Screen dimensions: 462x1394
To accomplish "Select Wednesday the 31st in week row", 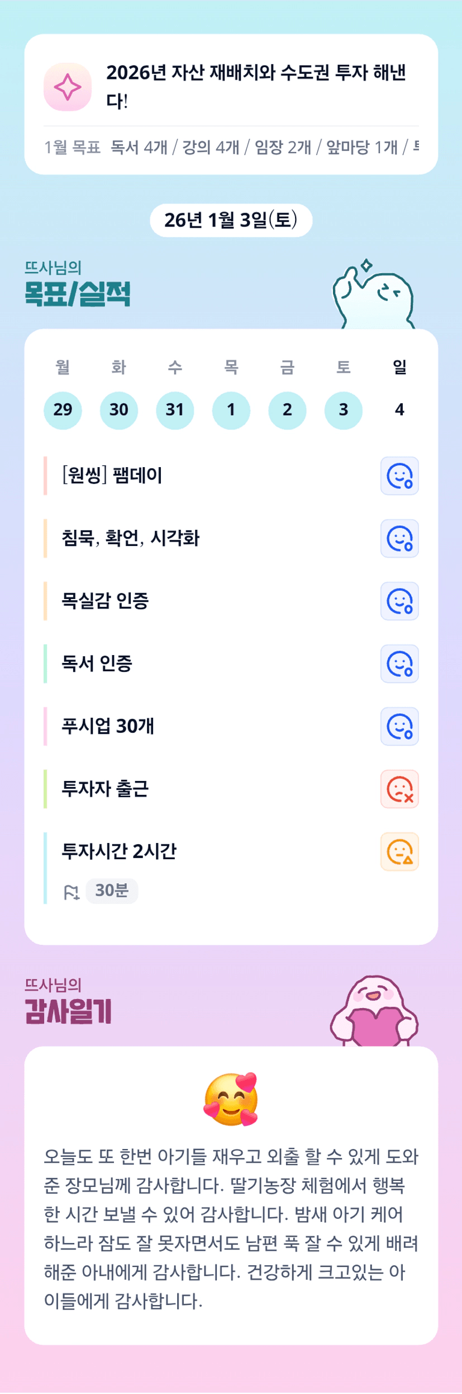I will (175, 410).
